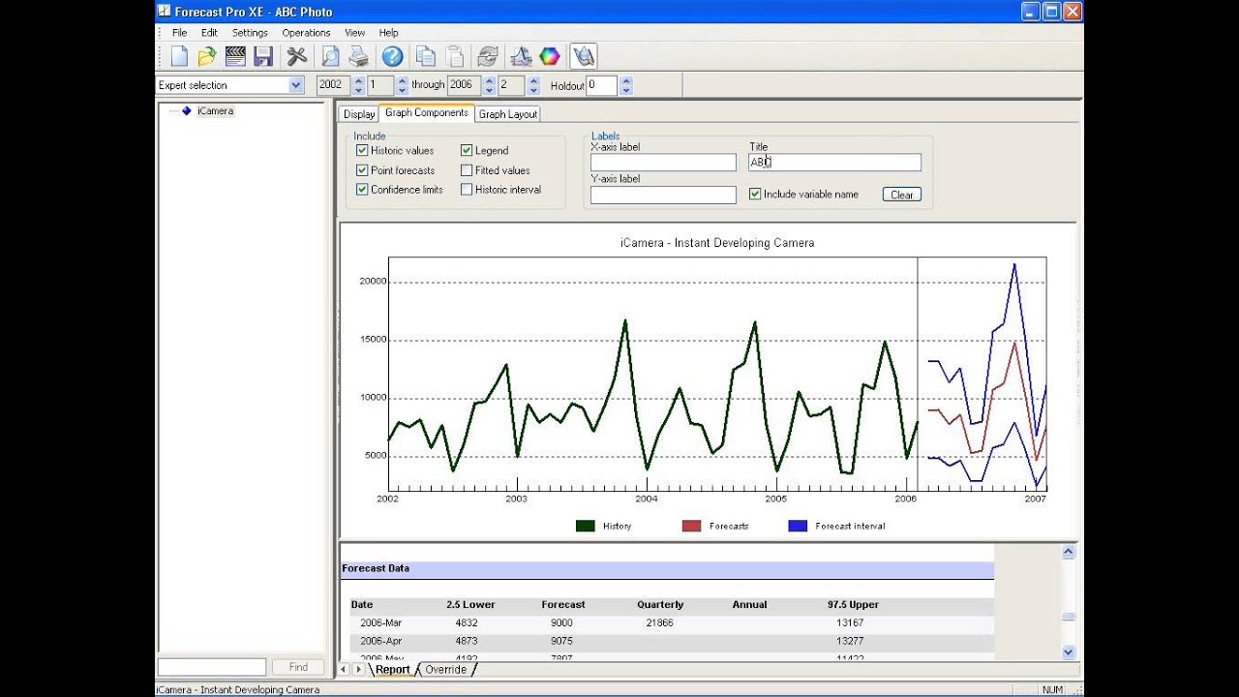Viewport: 1239px width, 697px height.
Task: Increase end period 2 stepper
Action: coord(533,80)
